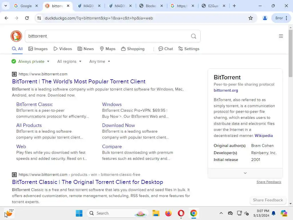The width and height of the screenshot is (293, 220).
Task: Expand the All regions dropdown
Action: 69,61
